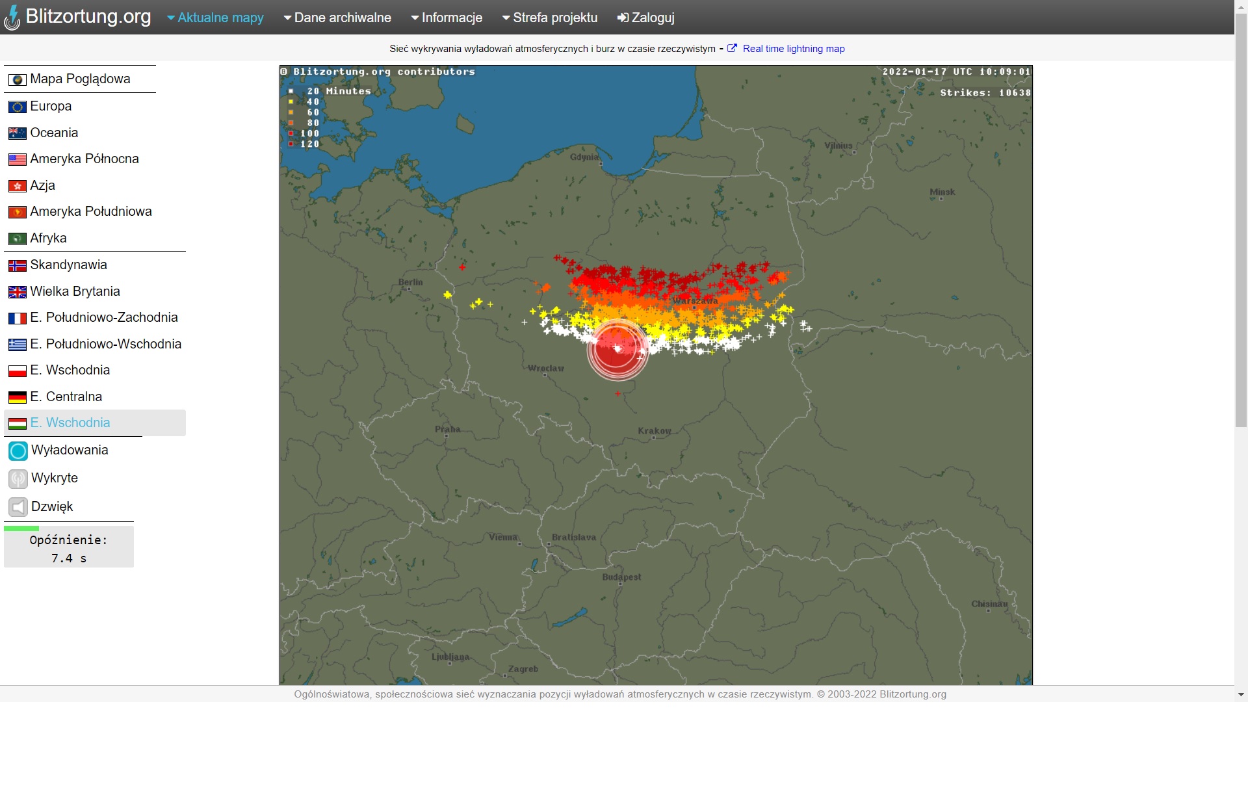Select the Europa flag icon
The image size is (1248, 797).
18,107
